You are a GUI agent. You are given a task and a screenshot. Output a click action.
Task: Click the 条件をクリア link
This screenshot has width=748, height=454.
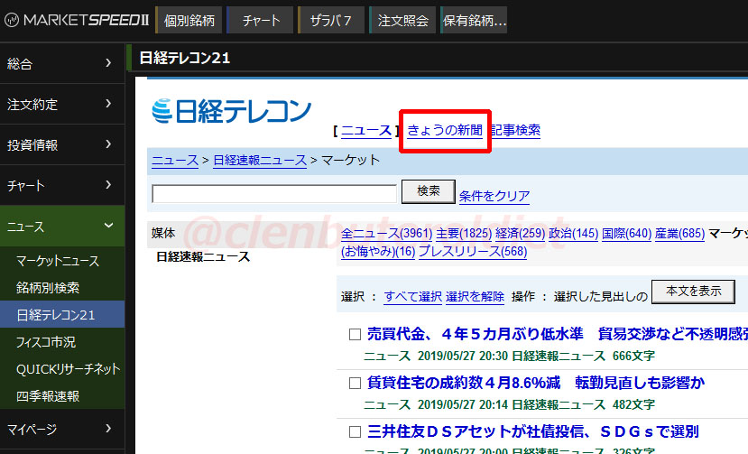(x=494, y=196)
